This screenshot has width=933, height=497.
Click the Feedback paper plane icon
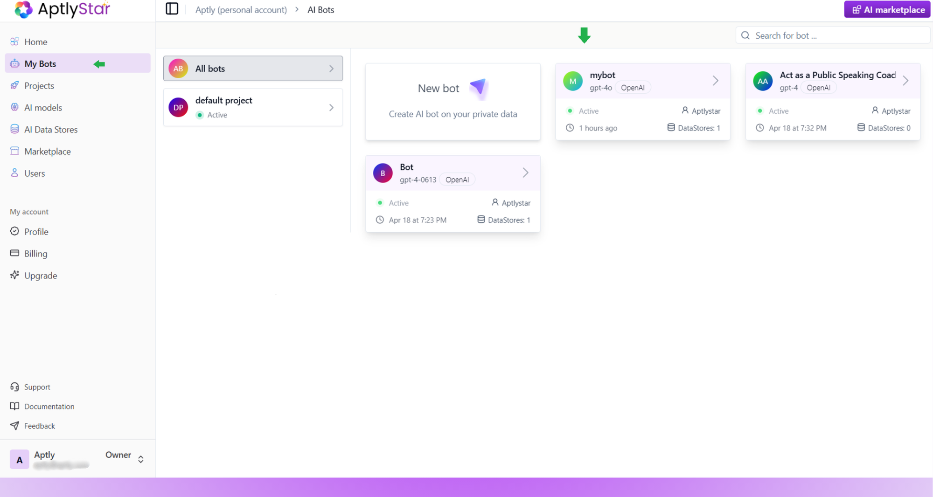(x=15, y=426)
